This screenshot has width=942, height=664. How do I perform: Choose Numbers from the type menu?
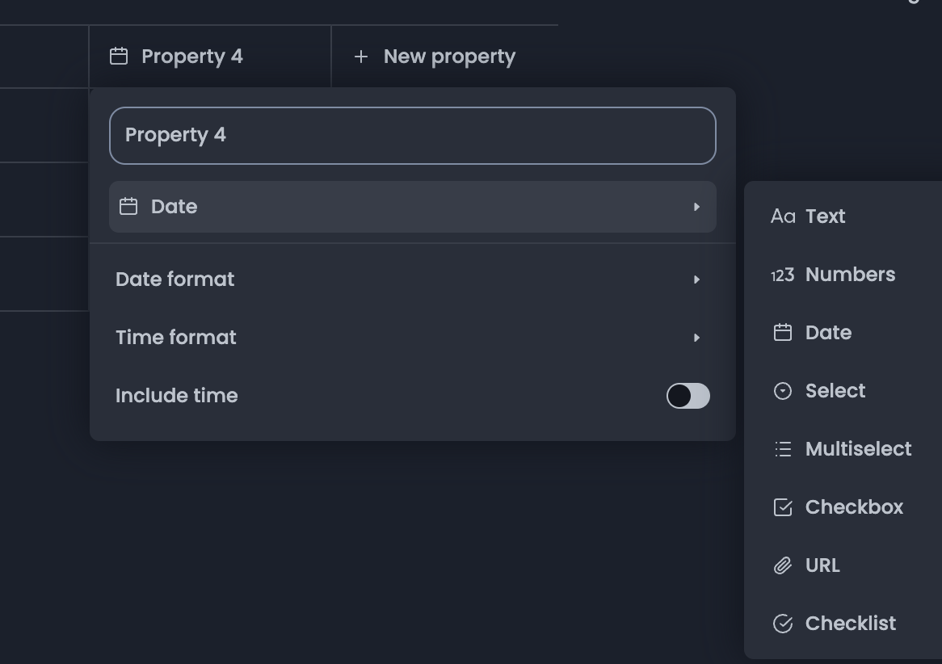click(x=850, y=274)
